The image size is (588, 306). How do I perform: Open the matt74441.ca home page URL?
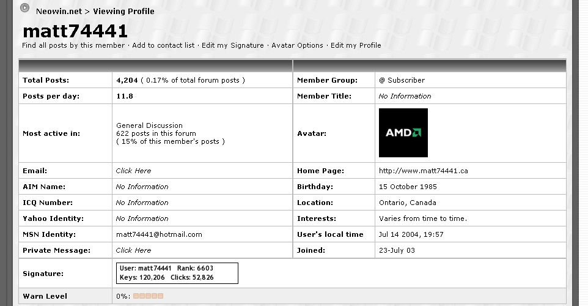(423, 171)
